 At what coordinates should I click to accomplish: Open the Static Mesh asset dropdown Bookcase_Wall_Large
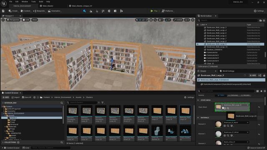pyautogui.click(x=236, y=105)
